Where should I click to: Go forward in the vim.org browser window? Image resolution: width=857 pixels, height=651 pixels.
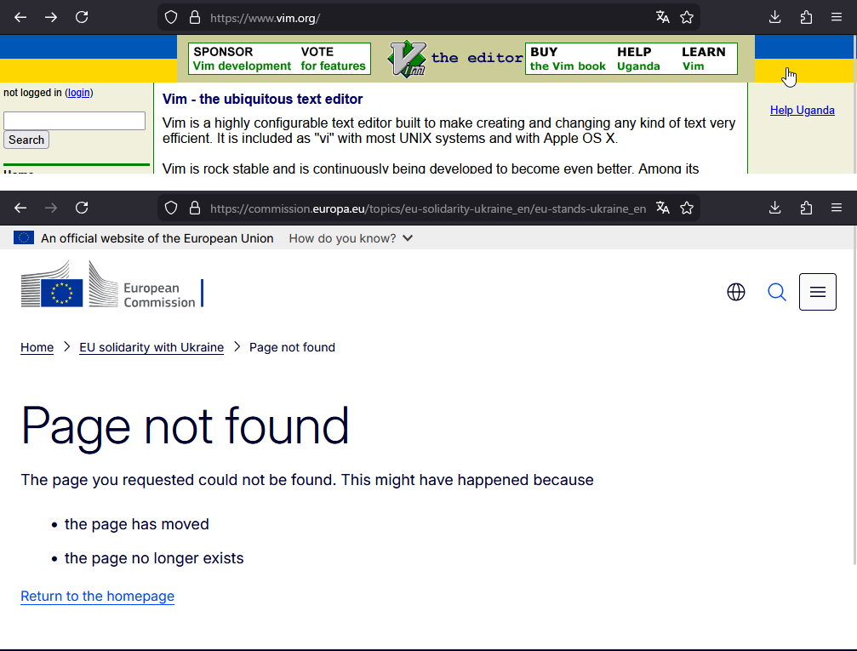click(51, 18)
